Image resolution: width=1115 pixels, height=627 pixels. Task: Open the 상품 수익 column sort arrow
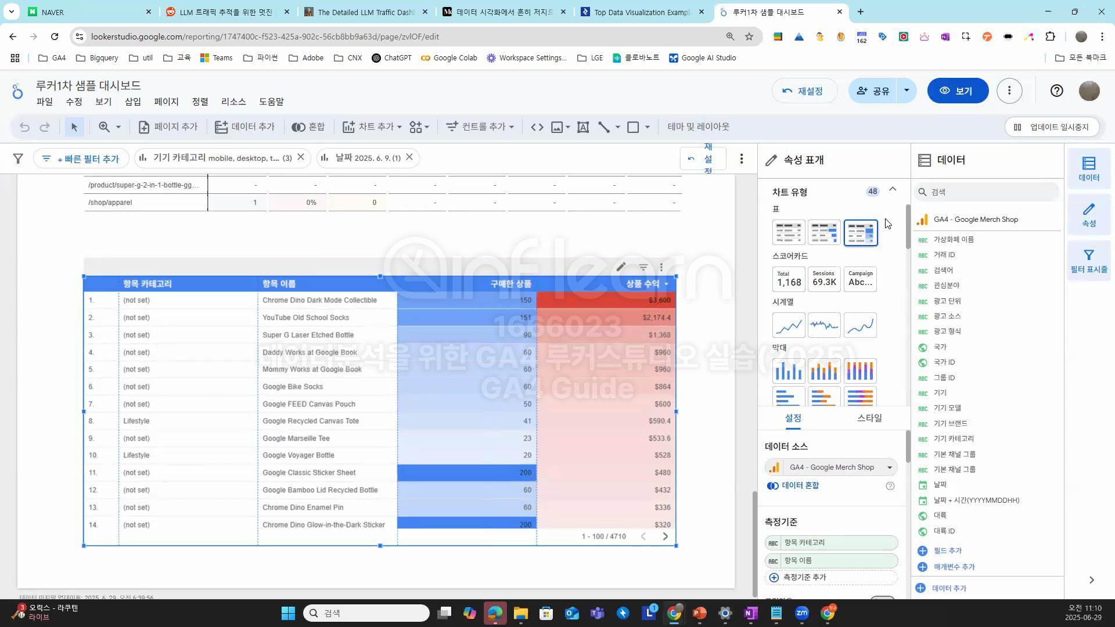pos(666,284)
